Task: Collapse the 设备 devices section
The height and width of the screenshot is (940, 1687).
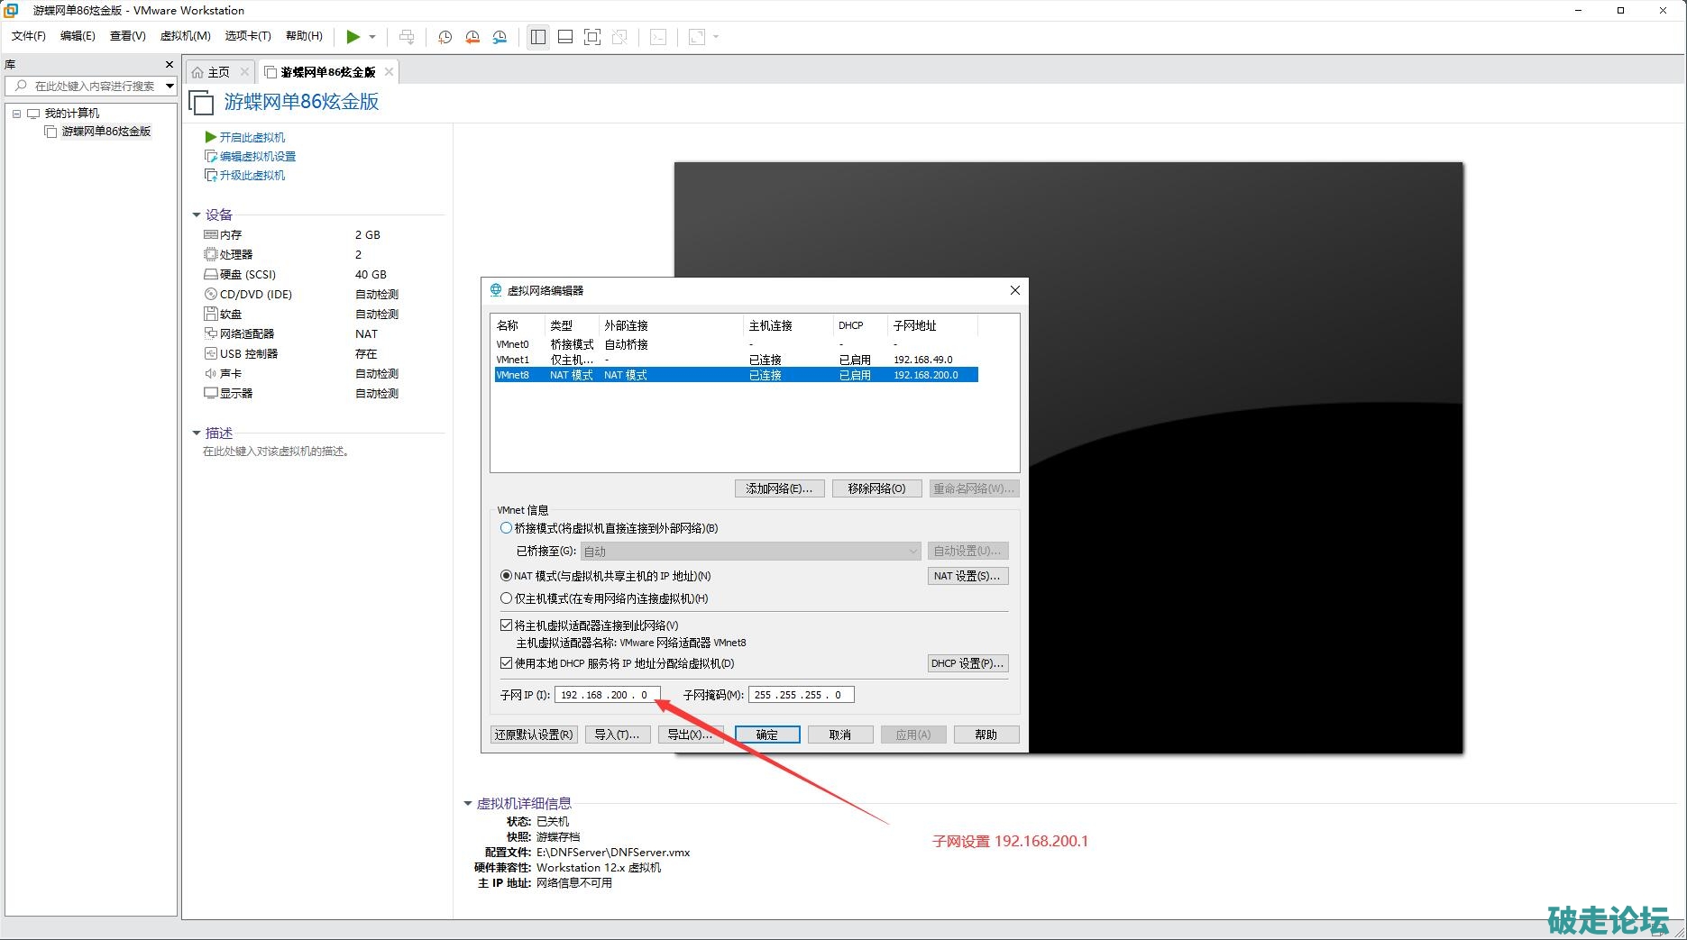Action: pyautogui.click(x=197, y=214)
